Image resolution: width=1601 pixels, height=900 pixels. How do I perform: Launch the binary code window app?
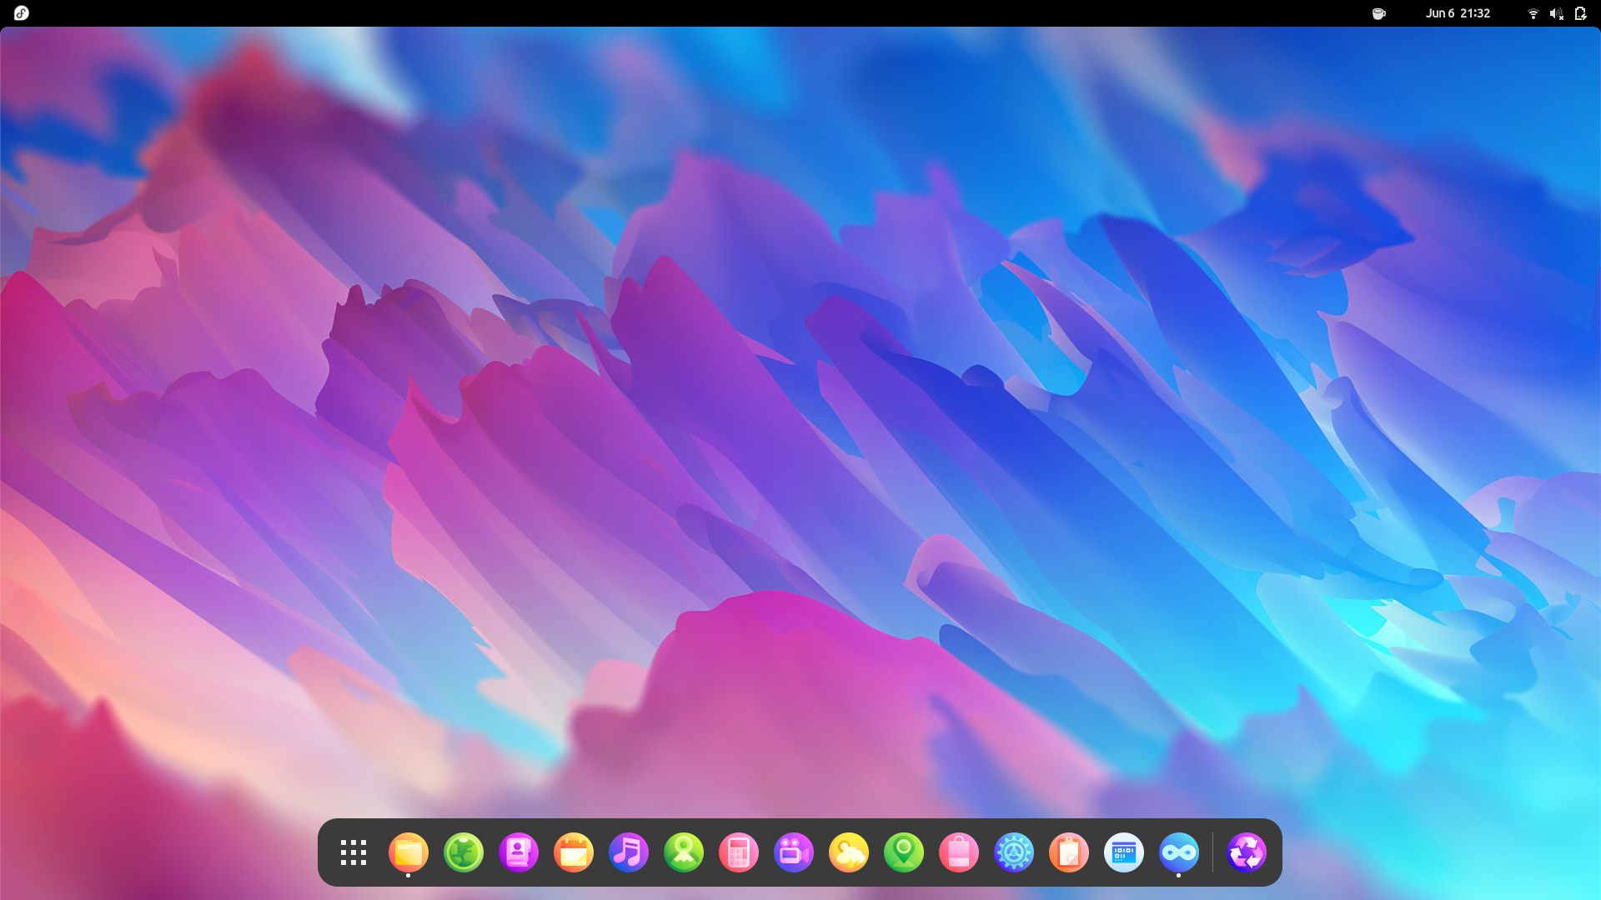1124,852
